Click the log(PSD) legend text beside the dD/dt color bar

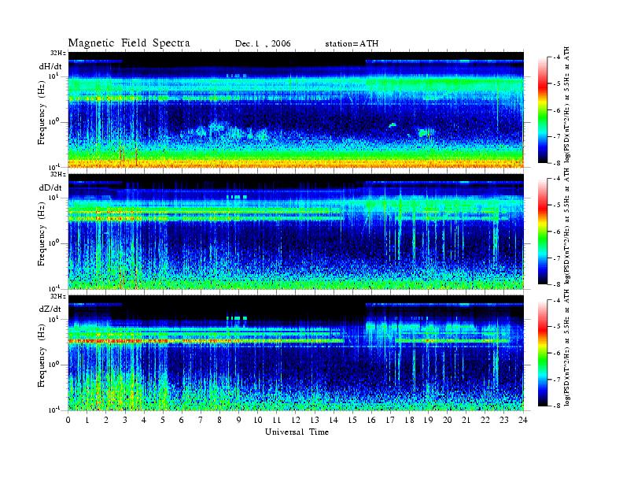567,226
